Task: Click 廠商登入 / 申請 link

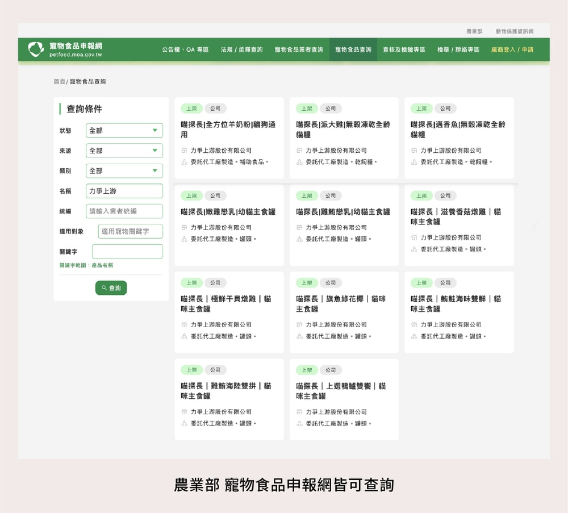Action: click(512, 50)
